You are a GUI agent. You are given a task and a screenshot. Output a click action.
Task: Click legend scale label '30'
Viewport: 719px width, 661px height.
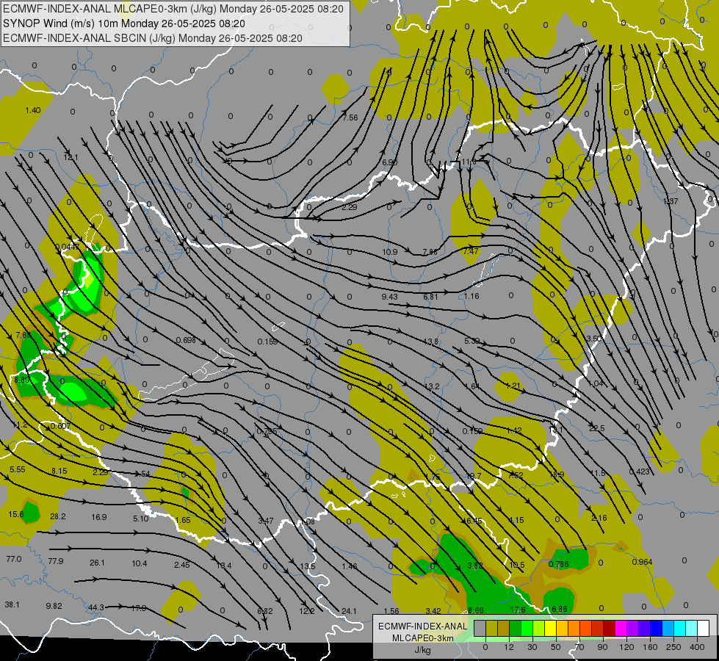532,647
